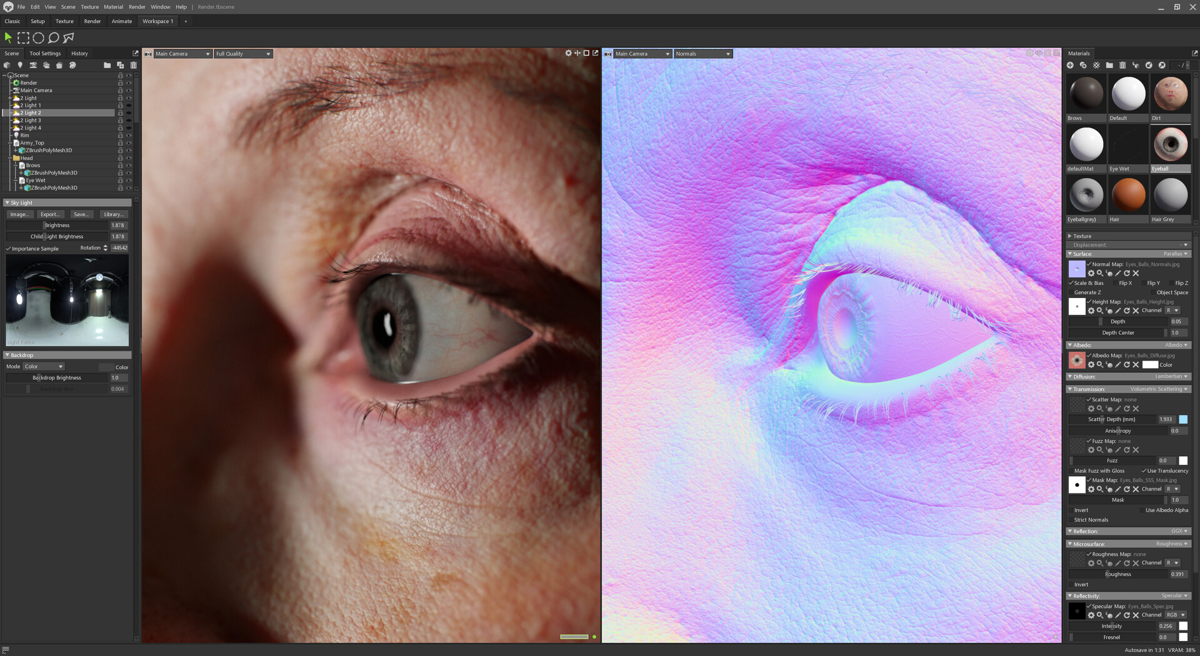Open the Library browser from Sky Light
Screen dimensions: 1200x656
pyautogui.click(x=113, y=214)
